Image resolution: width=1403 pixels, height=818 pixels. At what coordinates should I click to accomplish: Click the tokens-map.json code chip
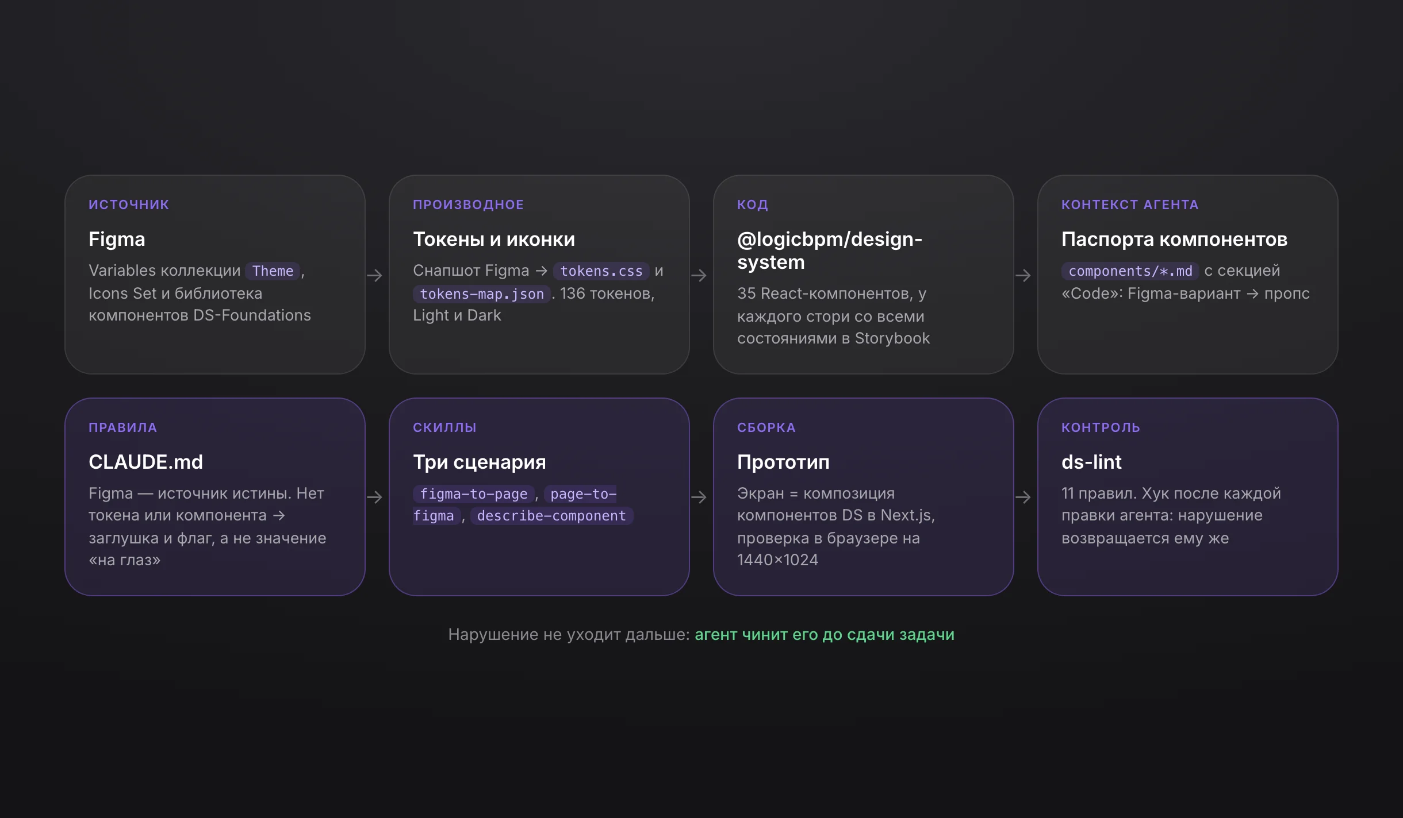click(x=482, y=294)
